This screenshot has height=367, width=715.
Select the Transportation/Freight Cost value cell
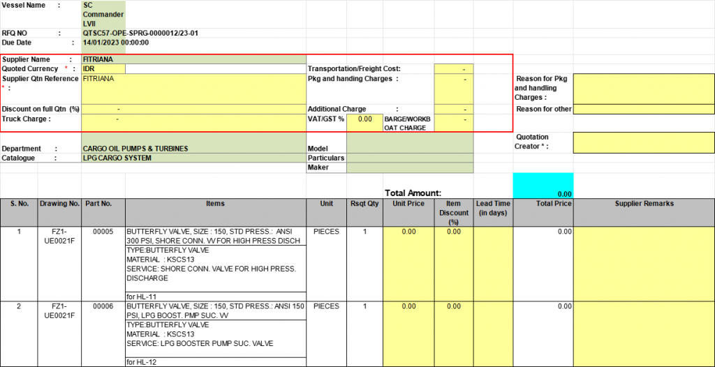click(x=453, y=69)
